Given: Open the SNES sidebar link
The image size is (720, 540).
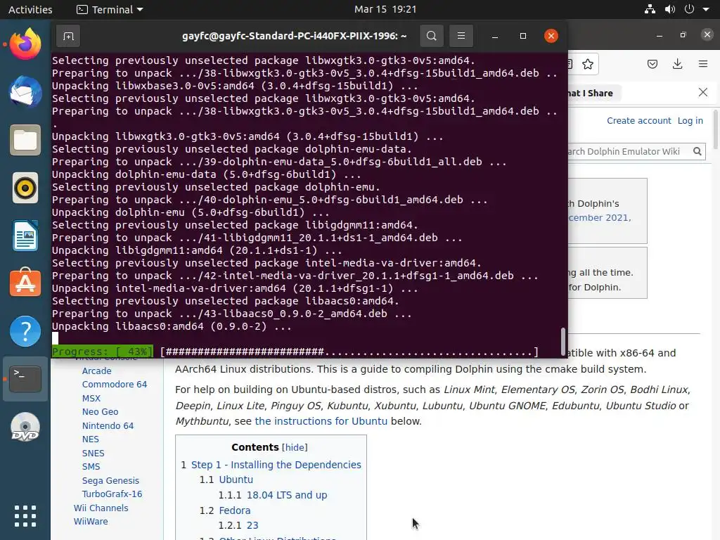Looking at the screenshot, I should 94,453.
